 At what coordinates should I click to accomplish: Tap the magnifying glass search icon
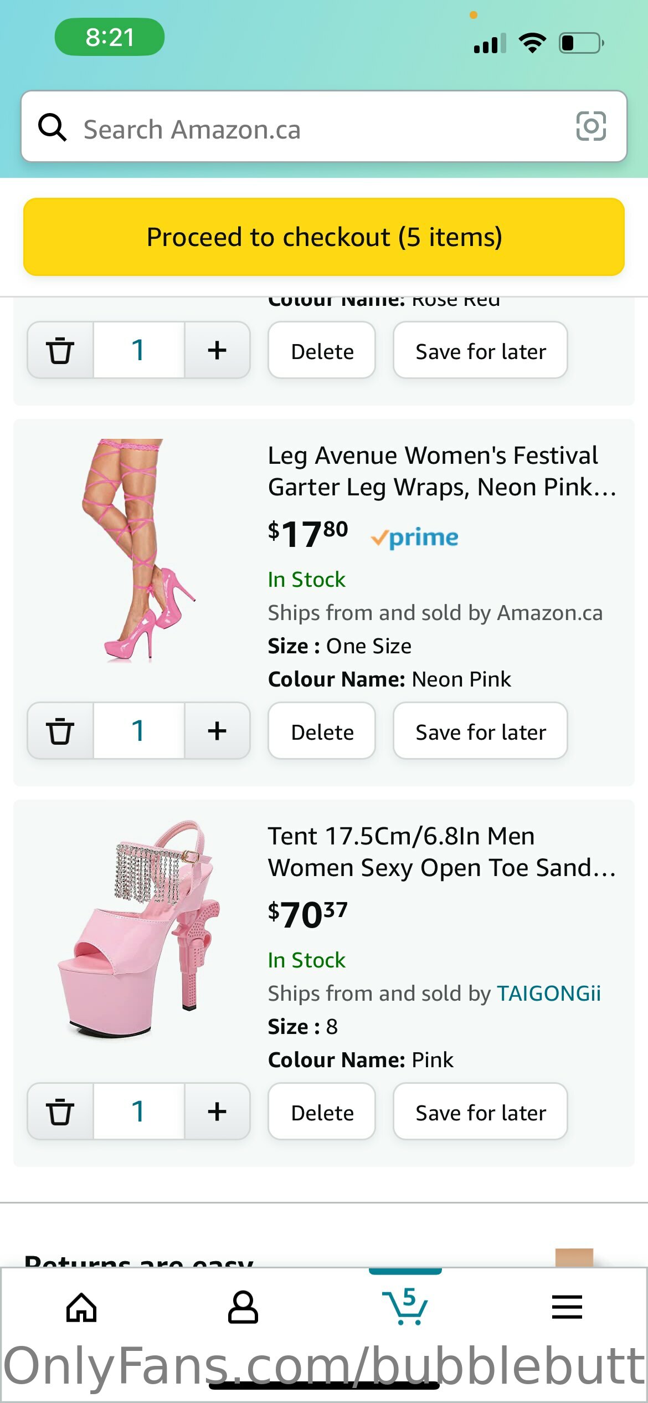tap(53, 127)
